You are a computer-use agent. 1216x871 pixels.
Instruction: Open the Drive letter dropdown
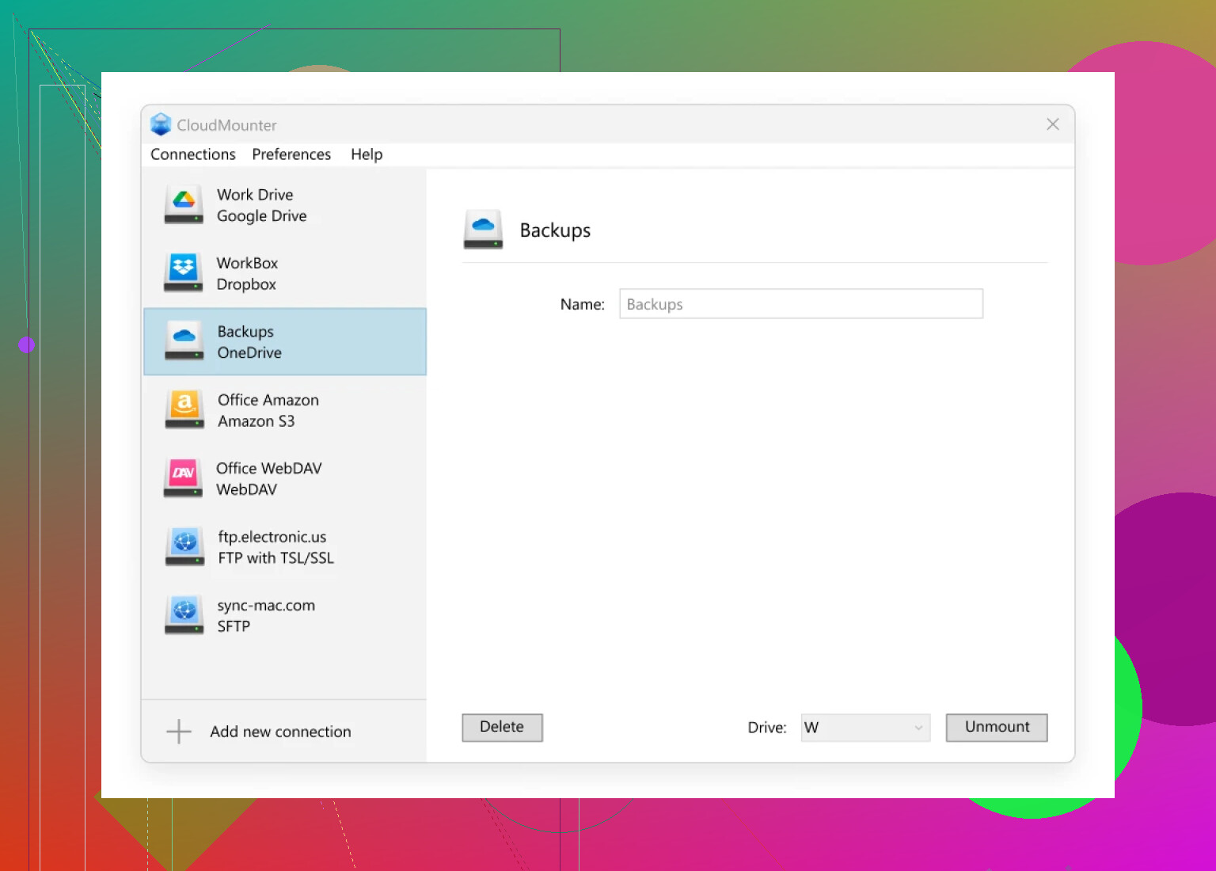point(865,728)
